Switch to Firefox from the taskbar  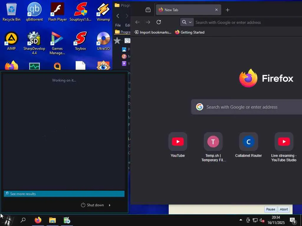[x=38, y=220]
